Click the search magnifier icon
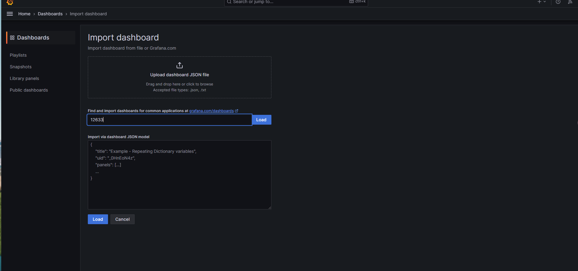 coord(229,2)
